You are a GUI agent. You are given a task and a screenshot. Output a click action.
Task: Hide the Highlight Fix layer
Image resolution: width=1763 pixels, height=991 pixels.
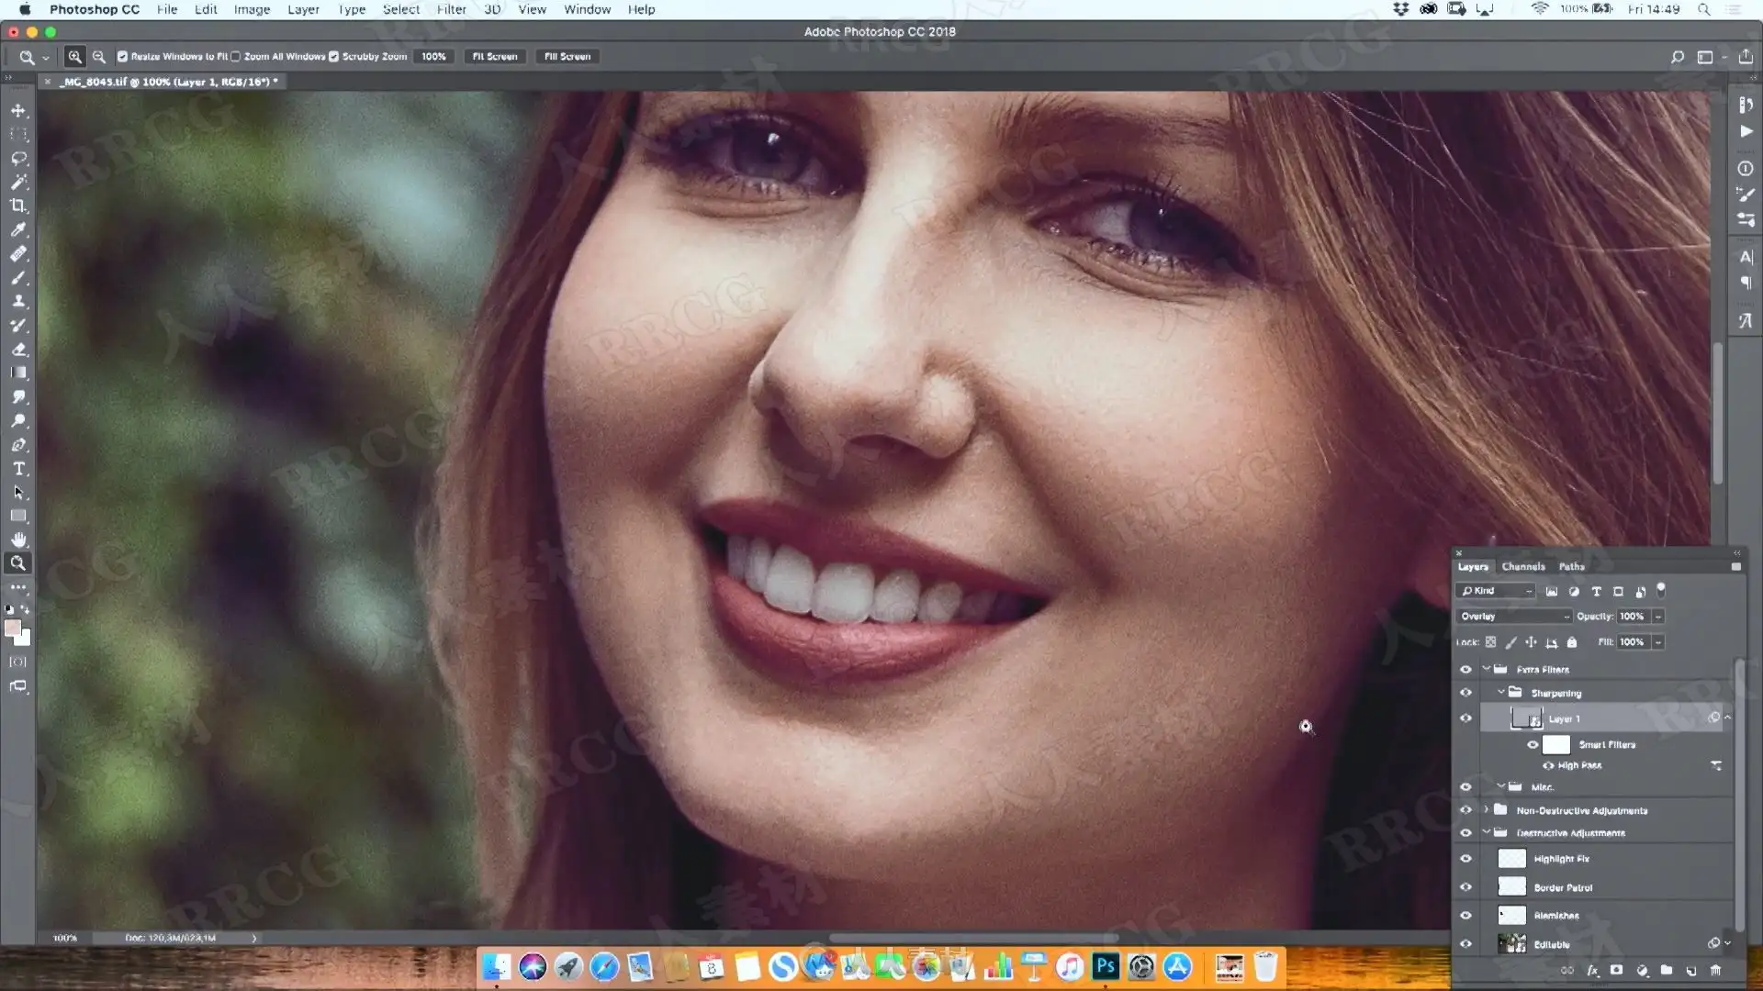(x=1465, y=859)
